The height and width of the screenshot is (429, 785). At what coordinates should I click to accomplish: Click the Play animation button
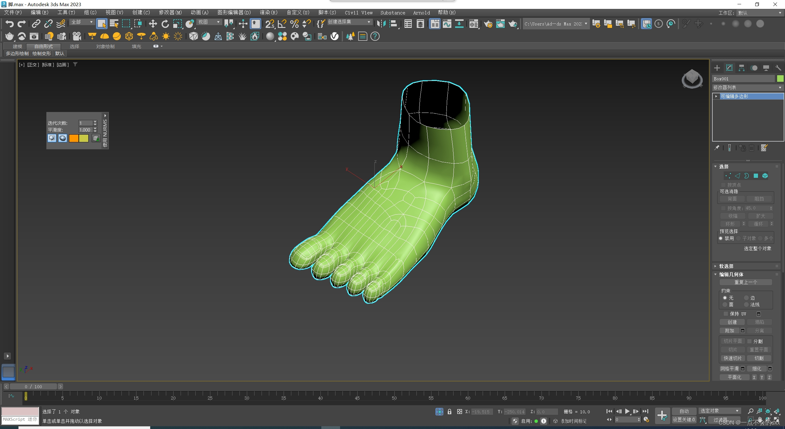pyautogui.click(x=627, y=411)
